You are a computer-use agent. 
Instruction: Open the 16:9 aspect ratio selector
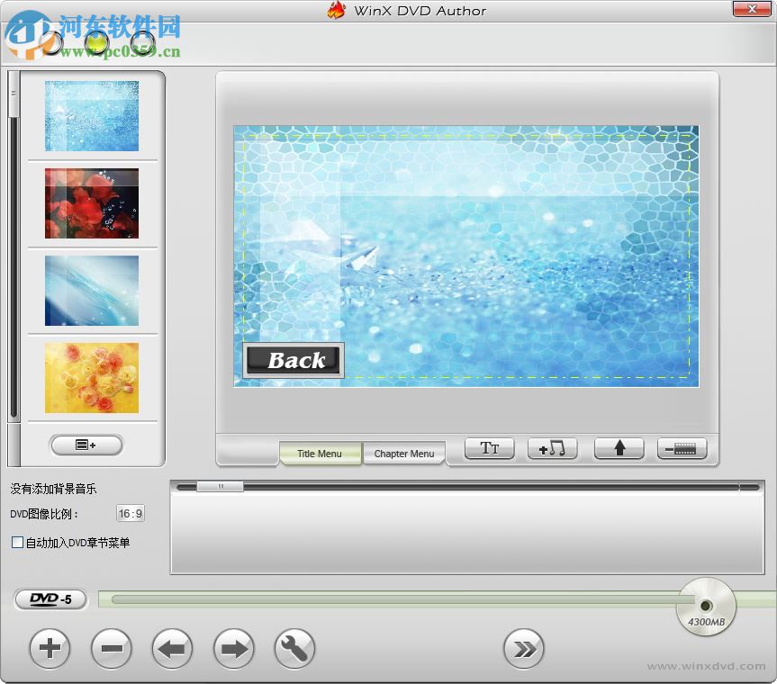131,513
